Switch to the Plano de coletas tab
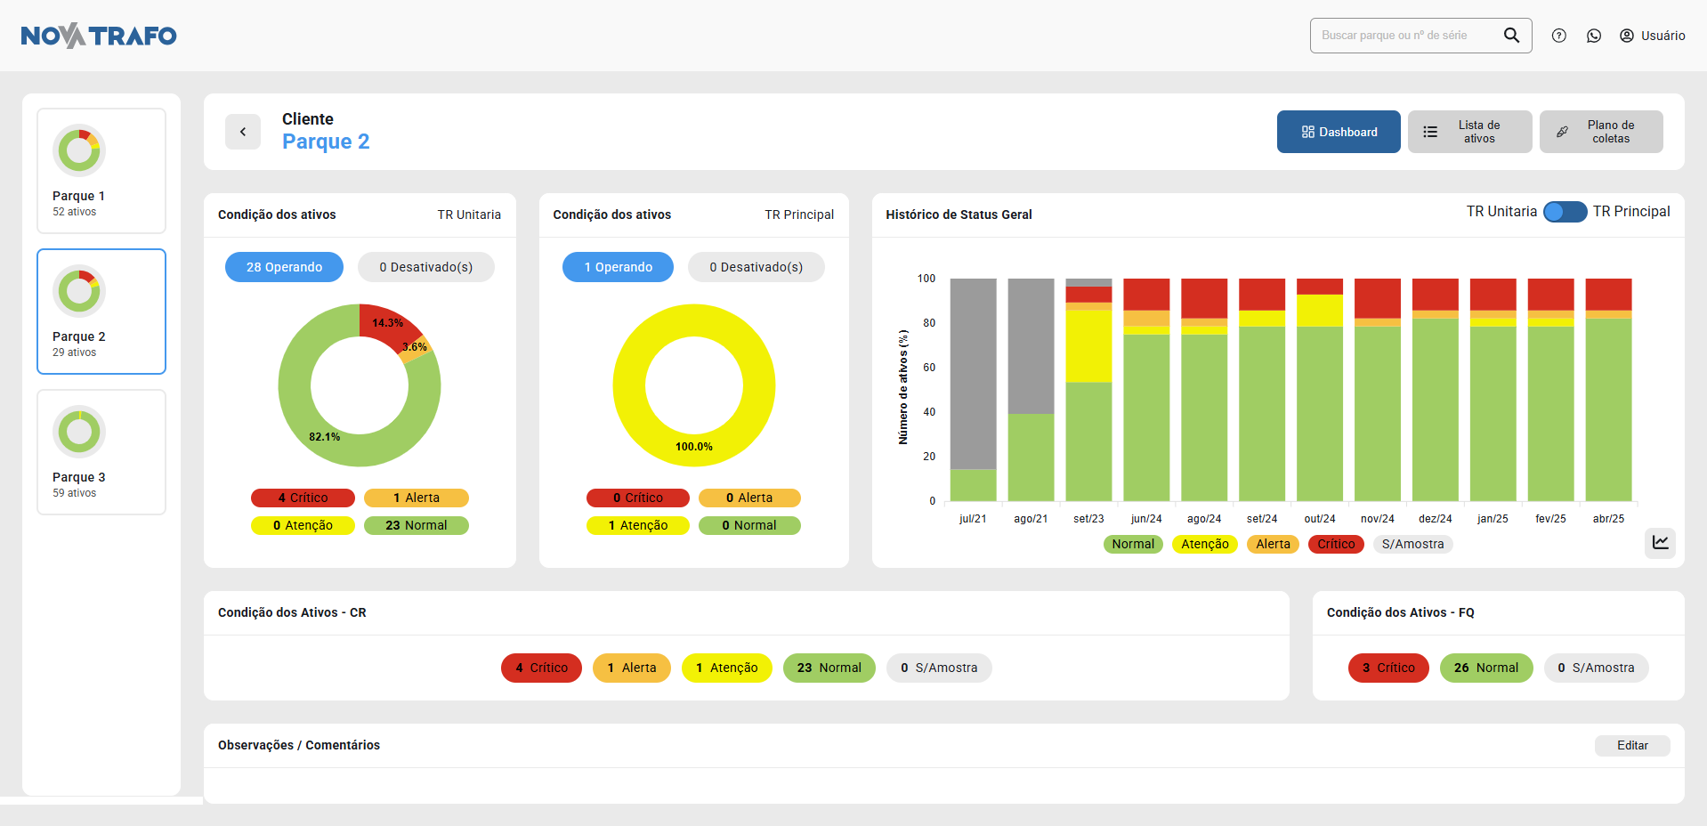The width and height of the screenshot is (1707, 826). (x=1600, y=132)
